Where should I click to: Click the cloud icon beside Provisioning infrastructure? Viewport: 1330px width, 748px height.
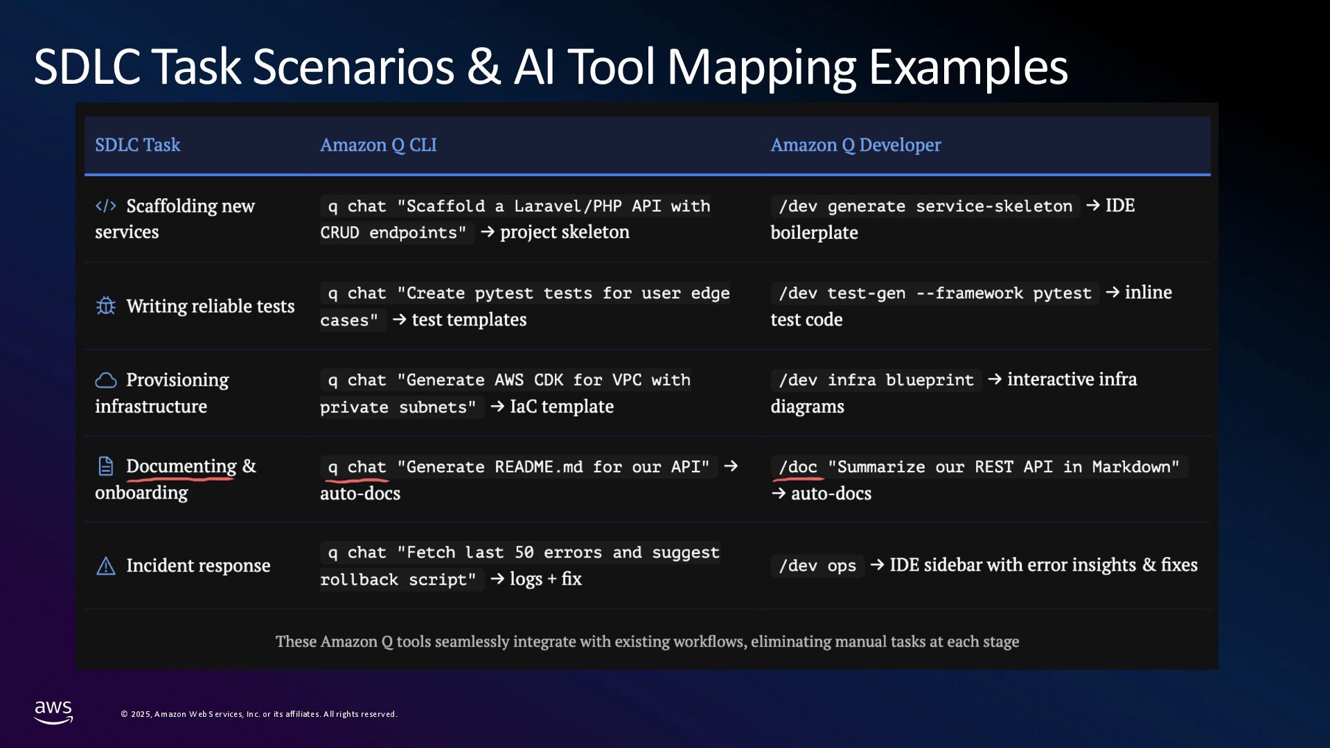pyautogui.click(x=105, y=380)
